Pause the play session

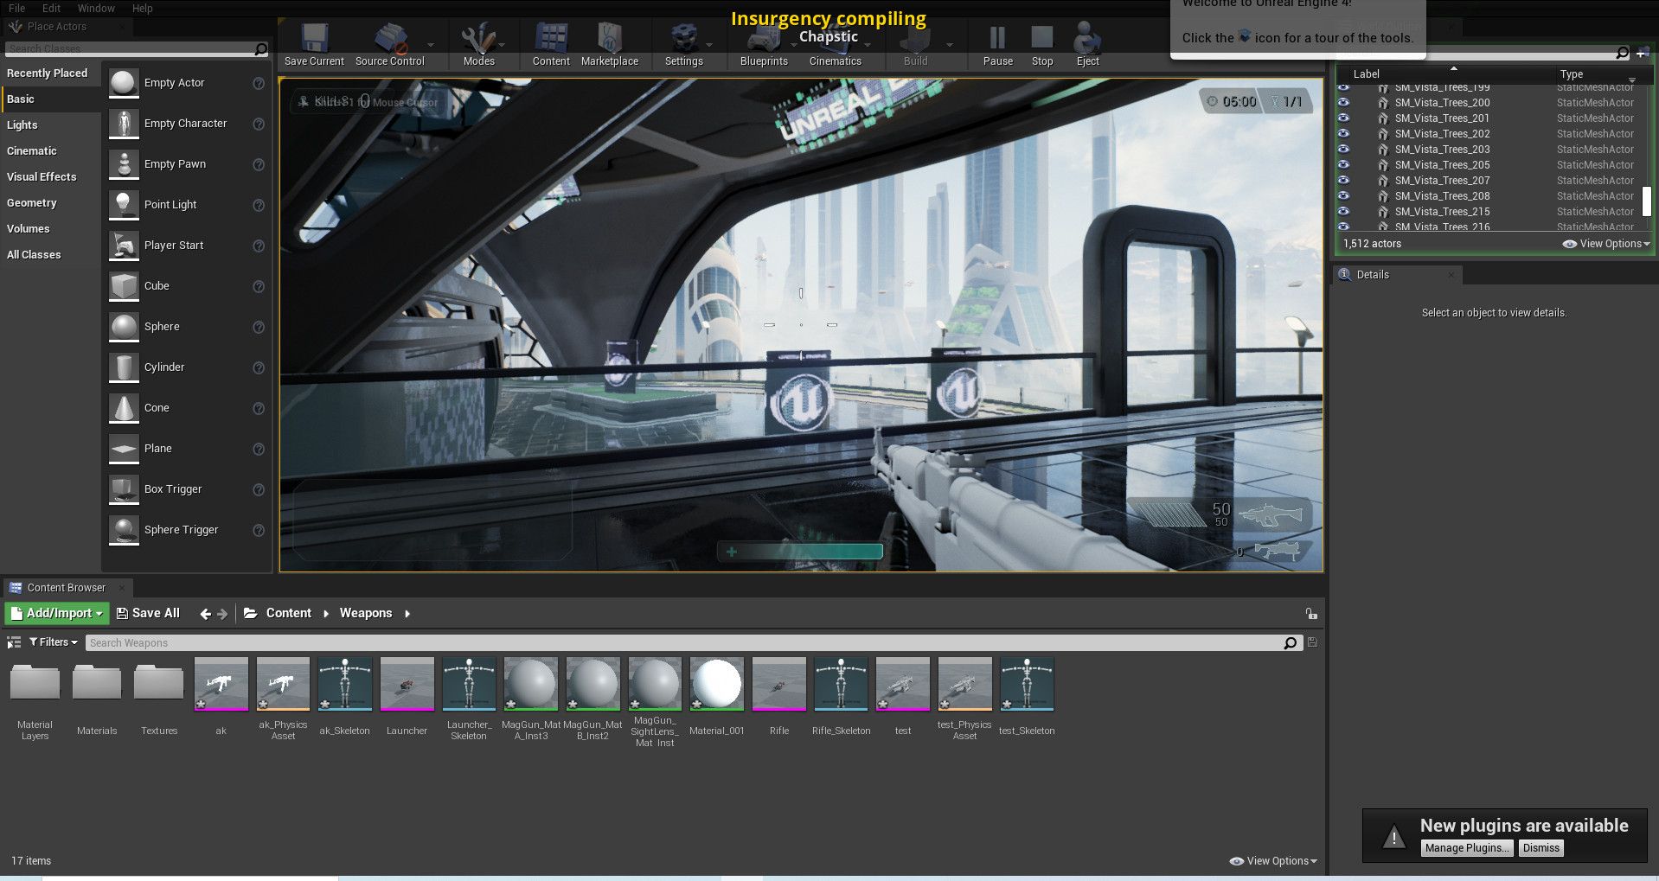[x=997, y=38]
